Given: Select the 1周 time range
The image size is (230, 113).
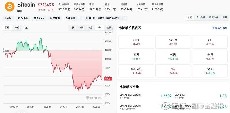Looking at the screenshot, I should point(82,28).
